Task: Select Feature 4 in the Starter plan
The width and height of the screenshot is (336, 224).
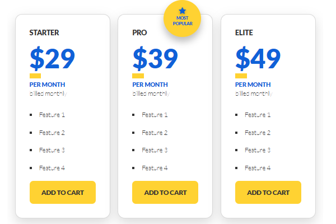Action: point(52,168)
